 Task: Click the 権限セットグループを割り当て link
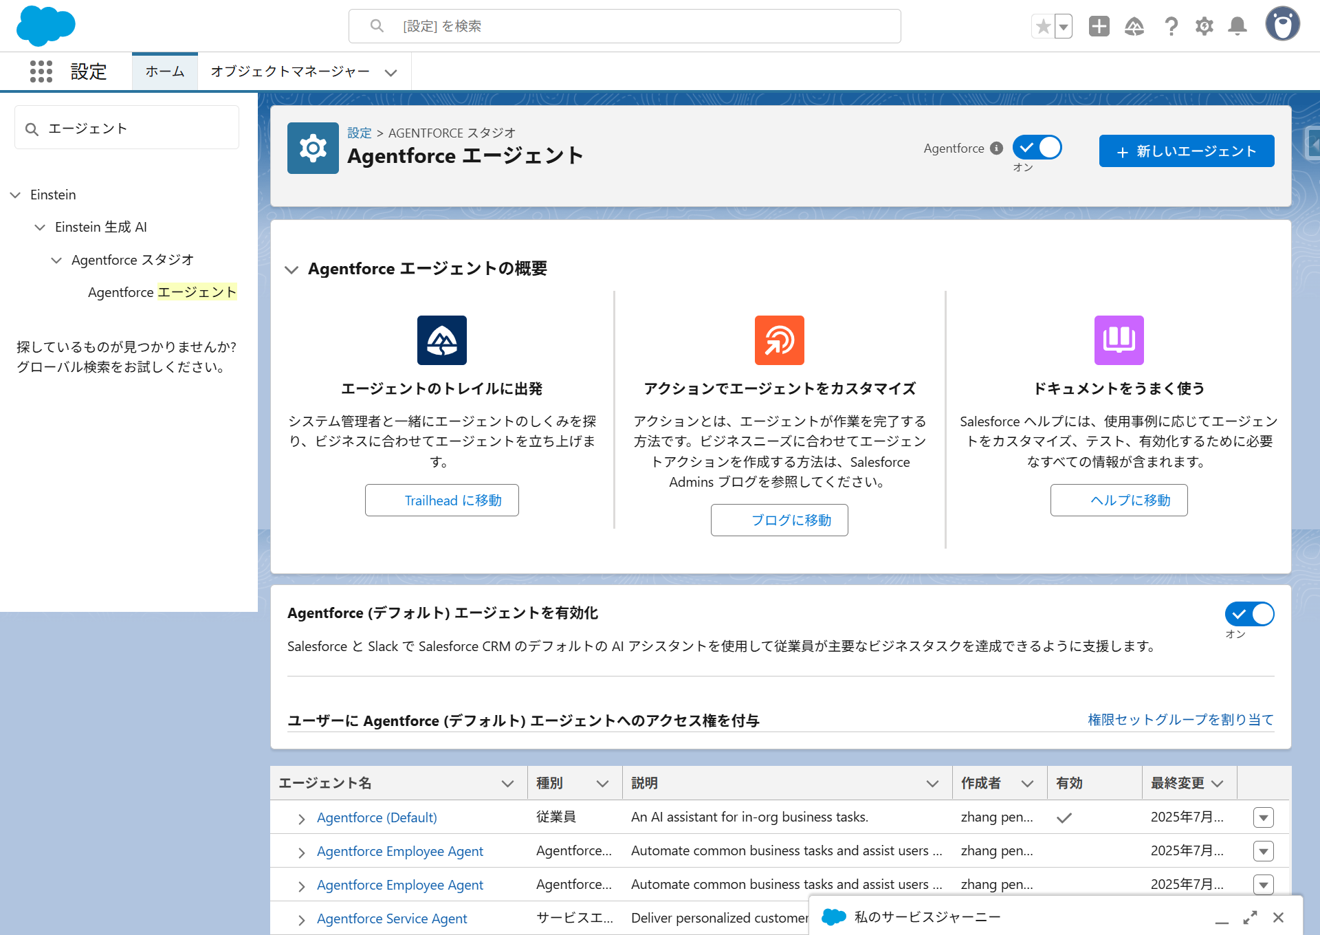click(1181, 719)
